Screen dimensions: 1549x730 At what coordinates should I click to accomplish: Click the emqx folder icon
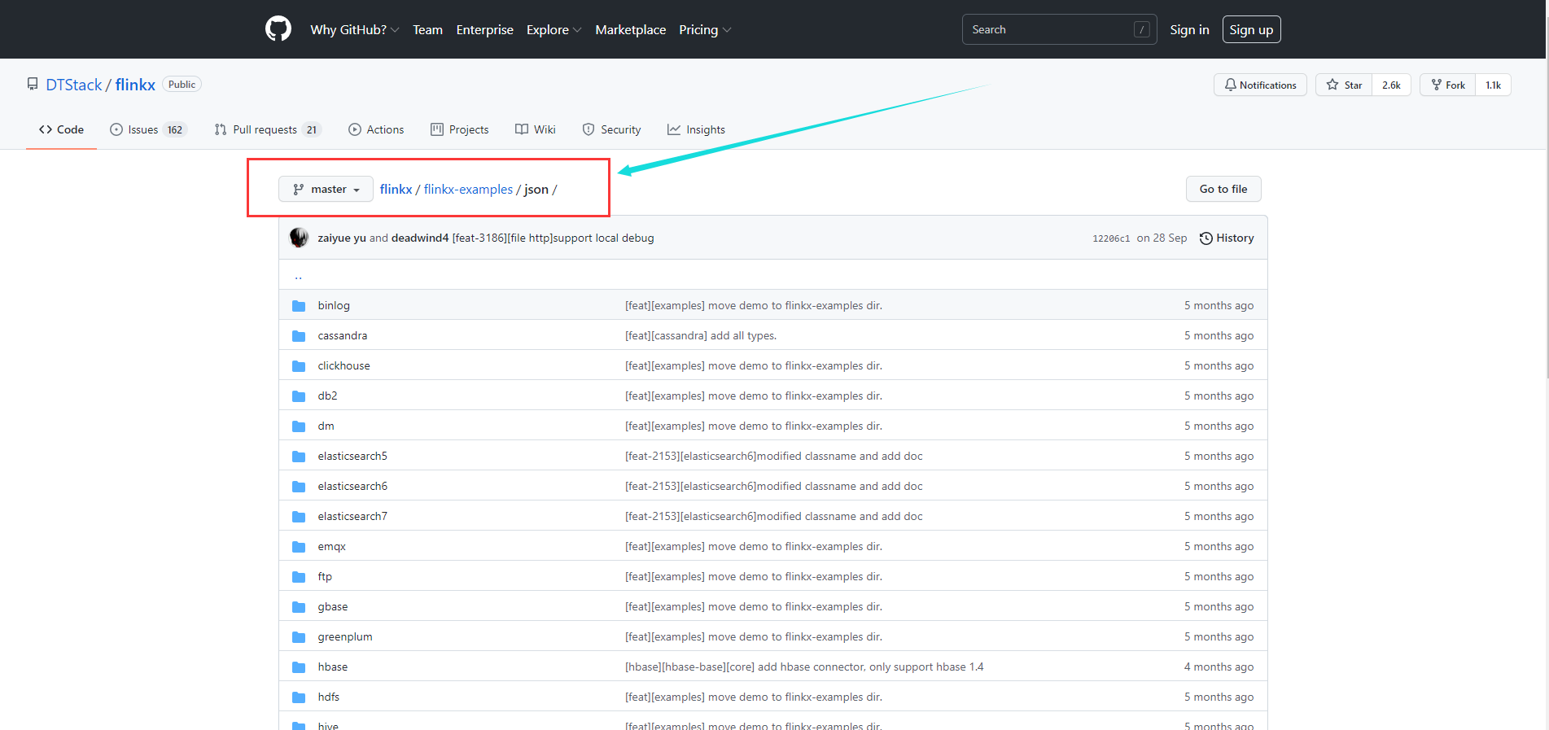click(x=299, y=547)
